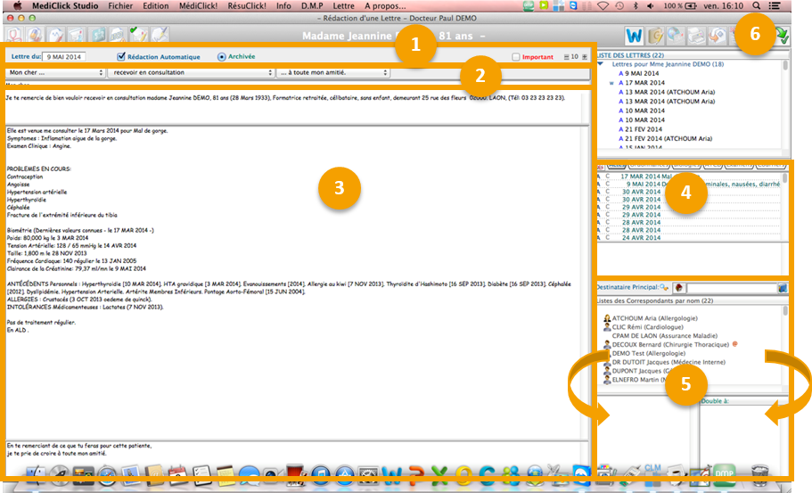Click the 'Lettre du' date field
The width and height of the screenshot is (812, 493).
(x=63, y=58)
